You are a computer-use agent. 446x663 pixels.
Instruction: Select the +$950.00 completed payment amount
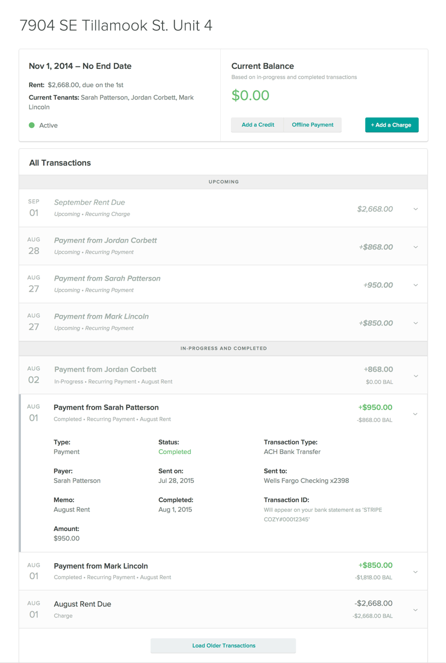point(375,407)
